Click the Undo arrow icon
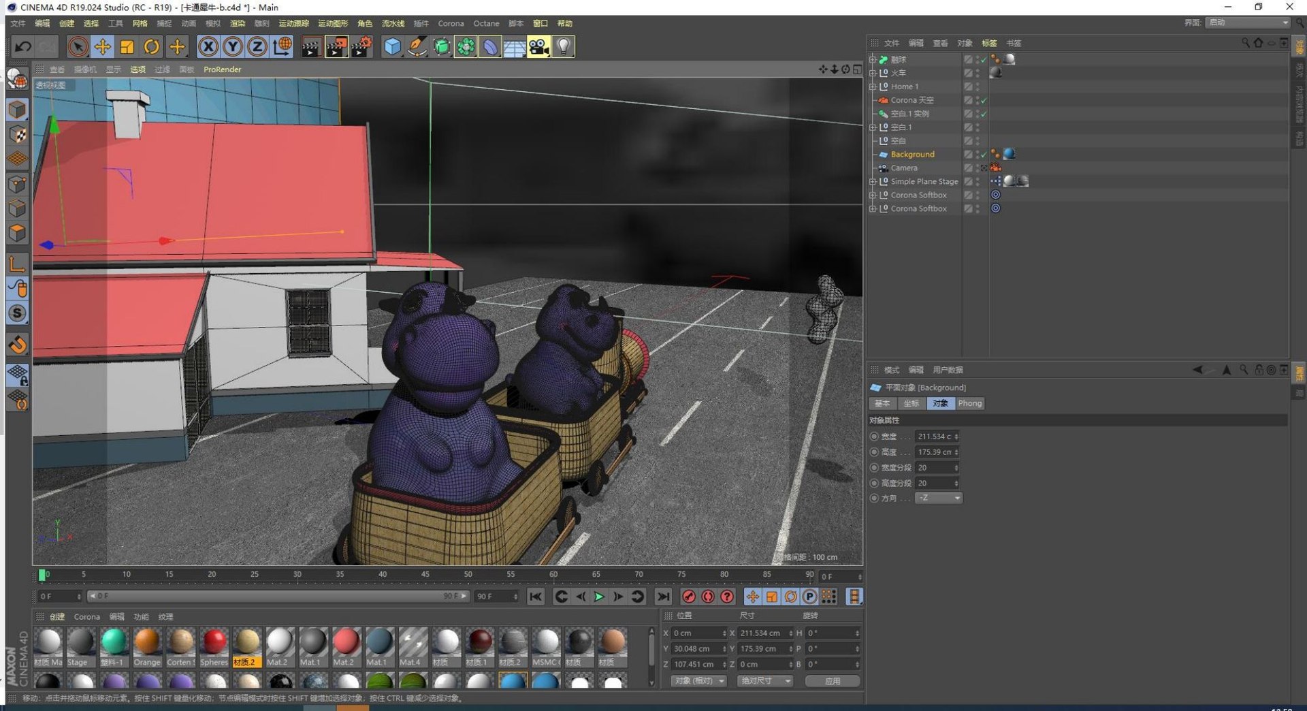Image resolution: width=1307 pixels, height=711 pixels. pos(22,46)
